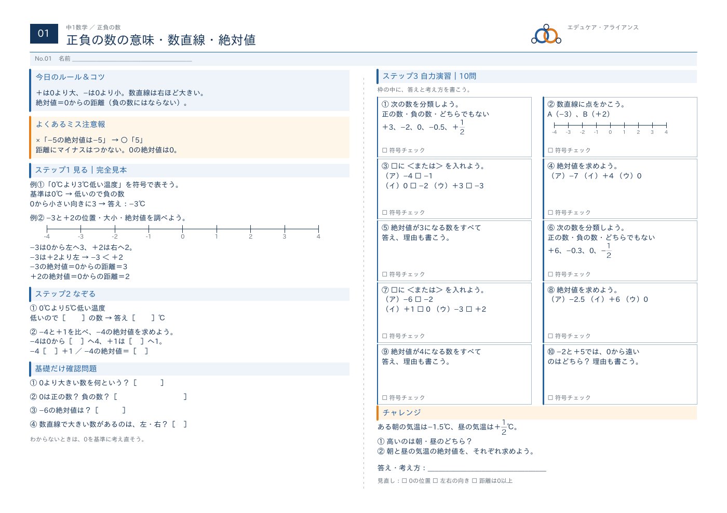Select the "ステップ3 自力演習｜10問" heading
727x513 pixels.
pos(429,76)
